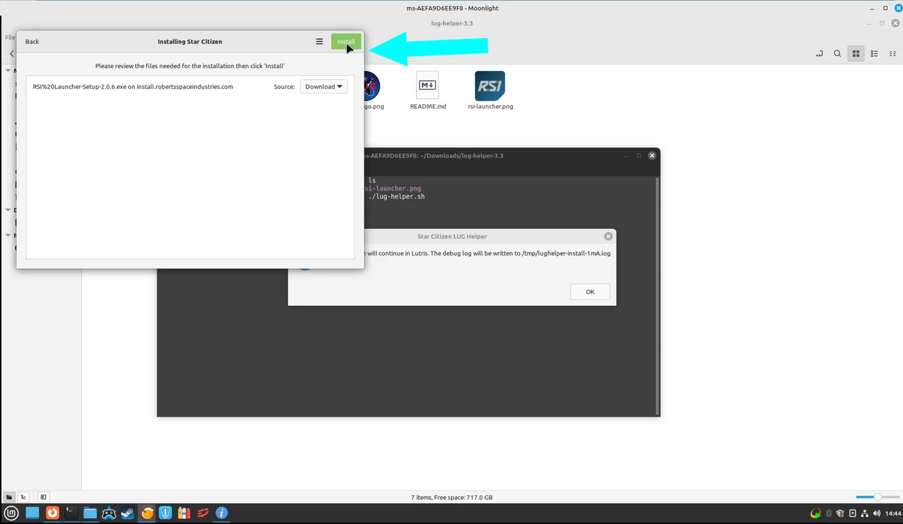Click the green Install button
This screenshot has width=903, height=524.
[x=346, y=42]
